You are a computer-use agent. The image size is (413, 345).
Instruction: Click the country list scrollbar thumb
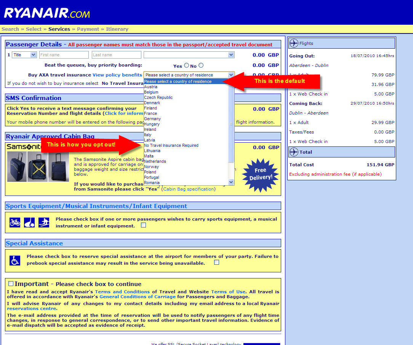click(231, 124)
